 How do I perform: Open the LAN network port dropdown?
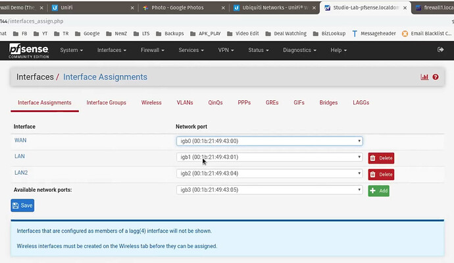(x=269, y=157)
